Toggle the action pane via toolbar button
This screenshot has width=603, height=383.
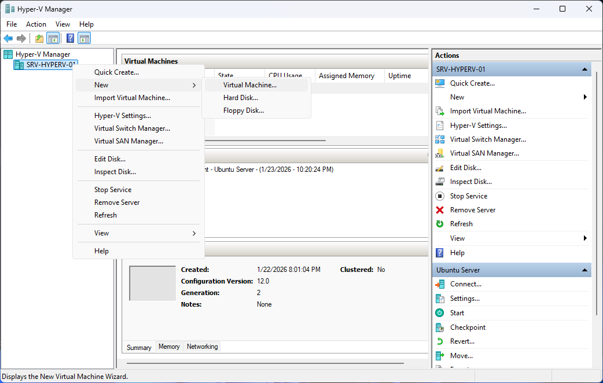click(x=84, y=38)
